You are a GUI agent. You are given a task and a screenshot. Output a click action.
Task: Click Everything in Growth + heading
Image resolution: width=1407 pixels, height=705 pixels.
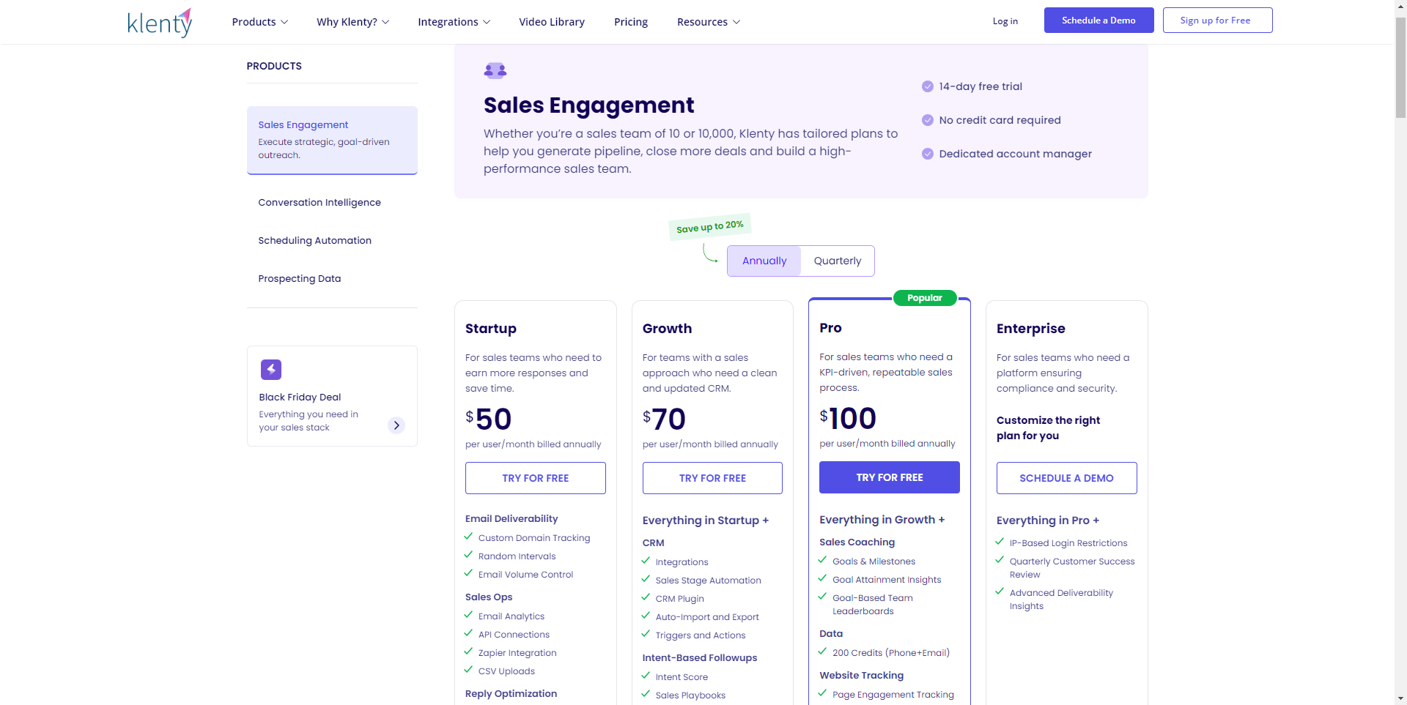click(882, 520)
